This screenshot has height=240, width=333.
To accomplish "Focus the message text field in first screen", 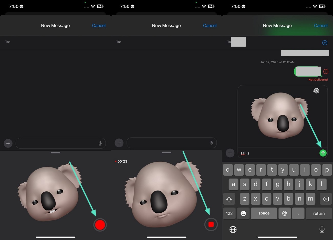I will (x=61, y=143).
